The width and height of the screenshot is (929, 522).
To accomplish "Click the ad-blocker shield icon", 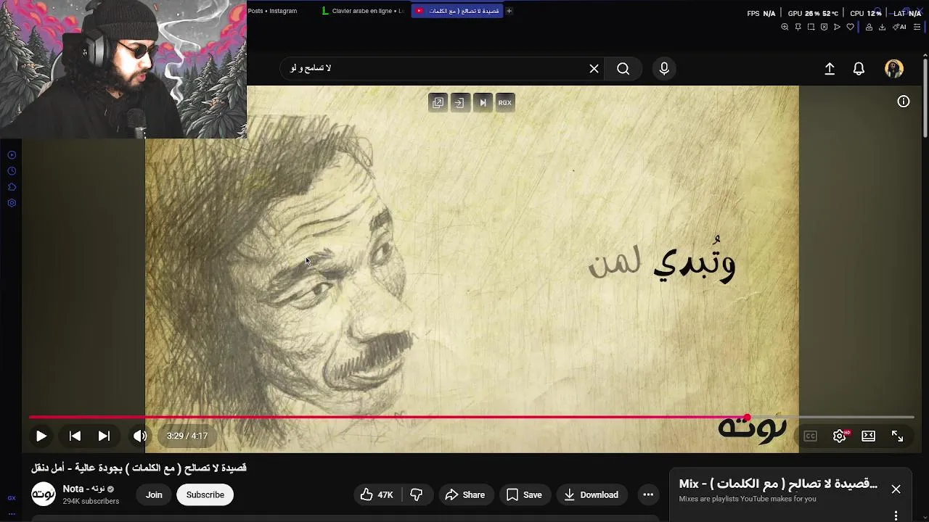I will pyautogui.click(x=824, y=27).
